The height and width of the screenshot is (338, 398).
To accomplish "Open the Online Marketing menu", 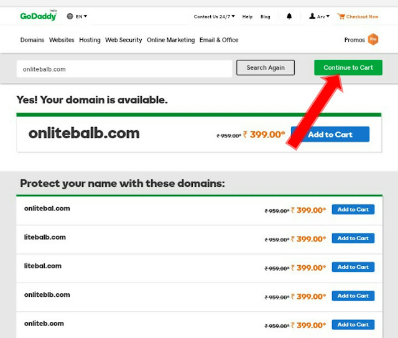I will [171, 40].
